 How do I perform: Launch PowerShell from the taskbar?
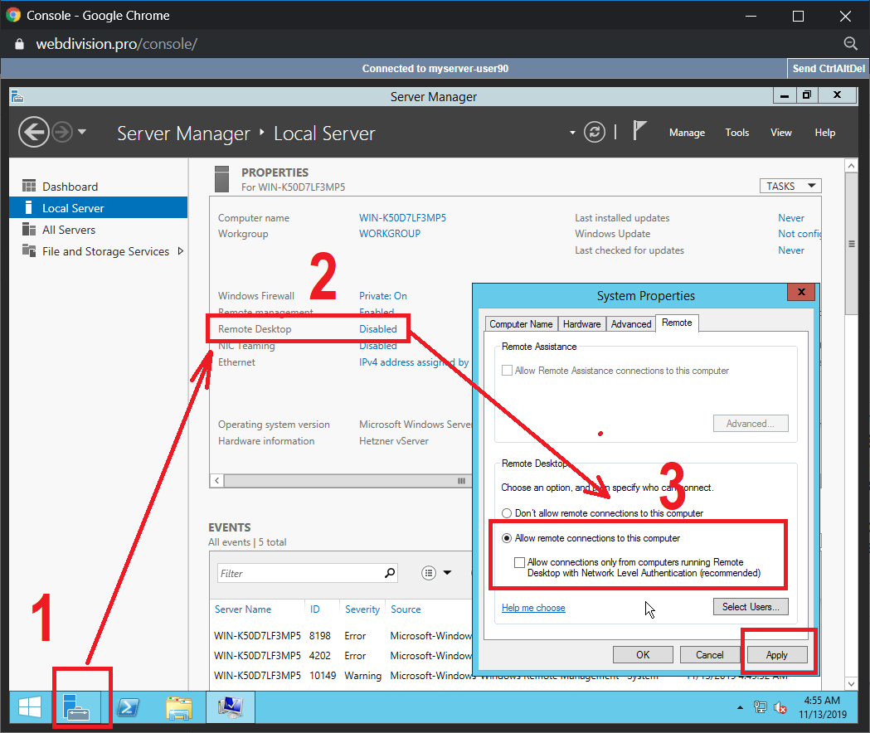tap(129, 707)
